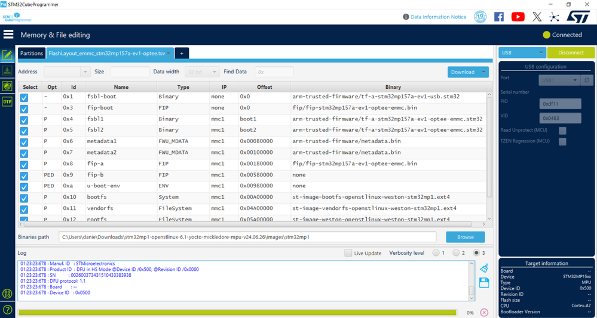Save the log with the floppy disk icon
Viewport: 597px width, 318px height.
484,283
